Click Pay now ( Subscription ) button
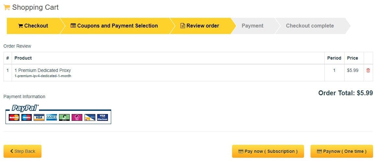The image size is (376, 161). click(x=268, y=151)
